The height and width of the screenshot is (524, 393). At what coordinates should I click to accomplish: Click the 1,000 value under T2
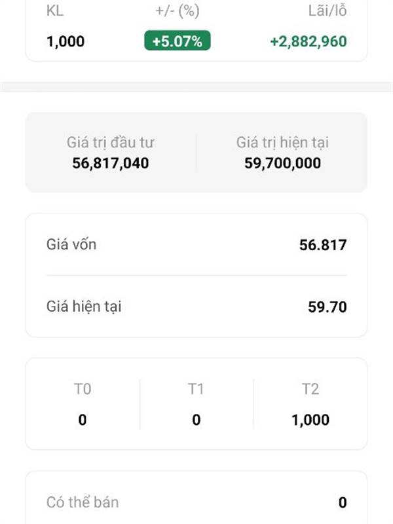point(310,420)
